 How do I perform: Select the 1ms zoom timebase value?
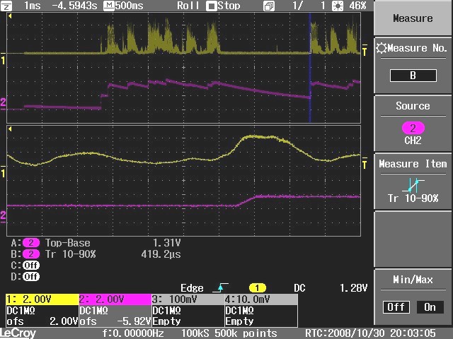click(32, 6)
